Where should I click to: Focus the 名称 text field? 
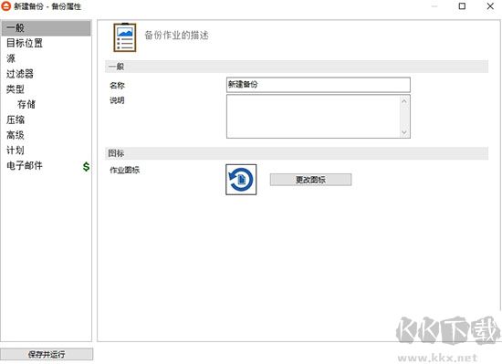319,85
